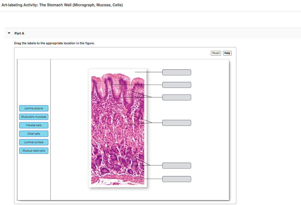Click the stomach wall micrograph image
This screenshot has width=301, height=205.
tap(118, 128)
